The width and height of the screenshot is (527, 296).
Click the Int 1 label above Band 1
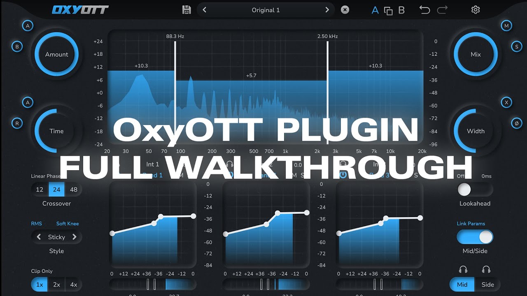(x=153, y=164)
